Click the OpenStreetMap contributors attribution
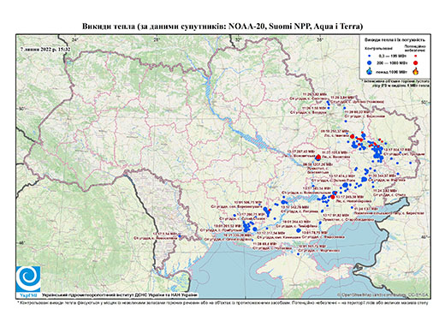This screenshot has width=445, height=315. pos(383,294)
